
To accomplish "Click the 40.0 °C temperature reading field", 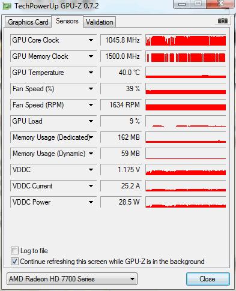I will tap(121, 73).
